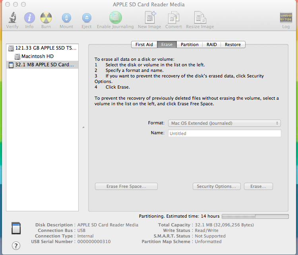The image size is (298, 255).
Task: Open the Format dropdown menu
Action: pos(224,123)
